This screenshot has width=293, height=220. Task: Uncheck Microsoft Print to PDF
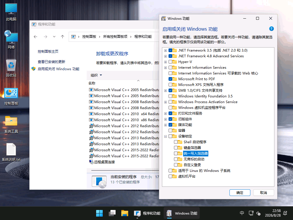171,79
